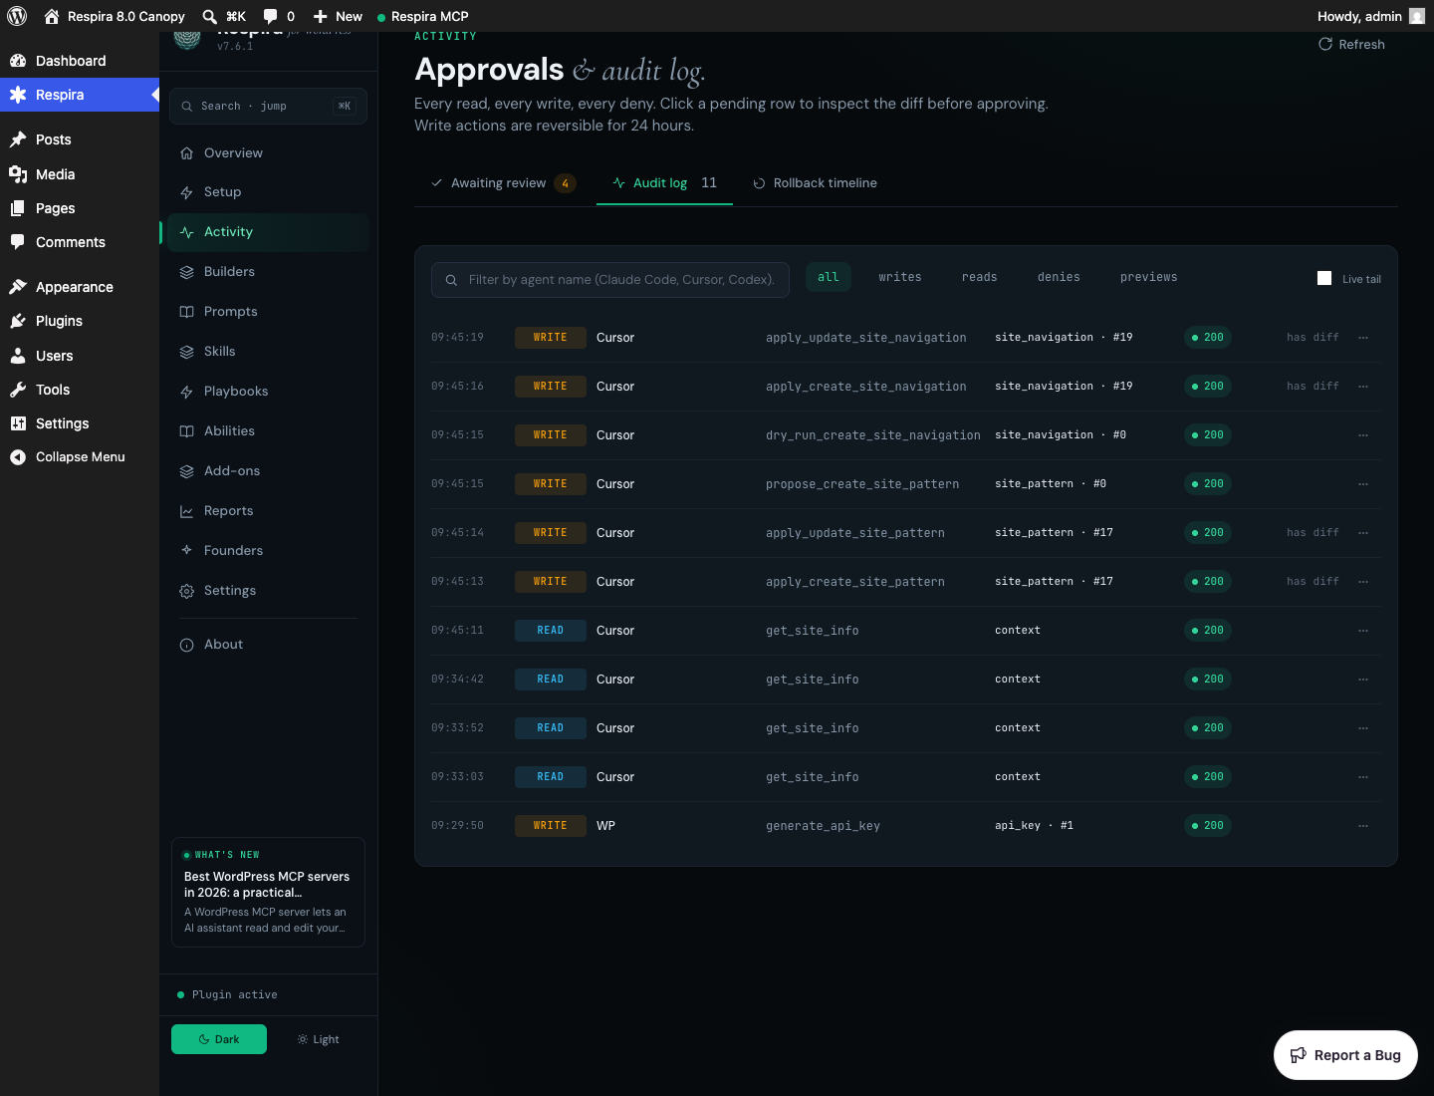Screen dimensions: 1434x1096
Task: Open the command palette search icon in the admin bar
Action: (209, 16)
